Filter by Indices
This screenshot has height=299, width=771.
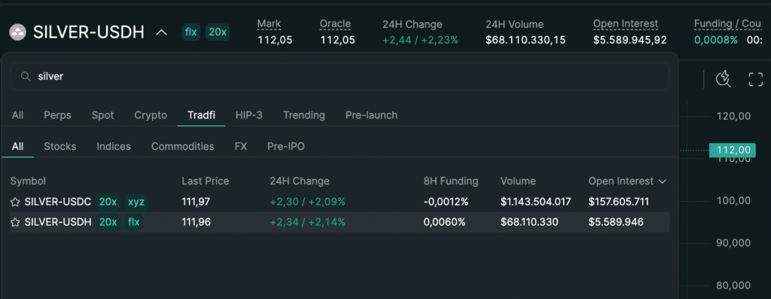[114, 146]
